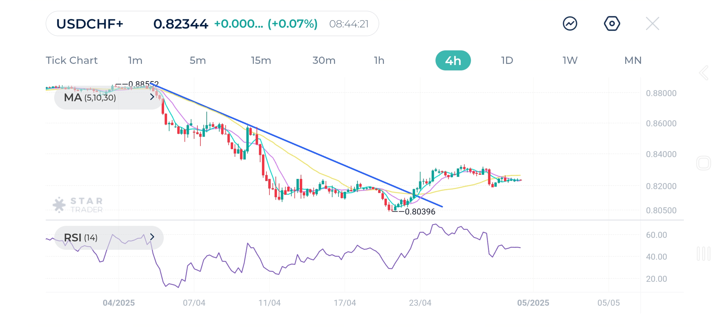Expand the MA (5,10,30) indicator settings

click(x=151, y=97)
